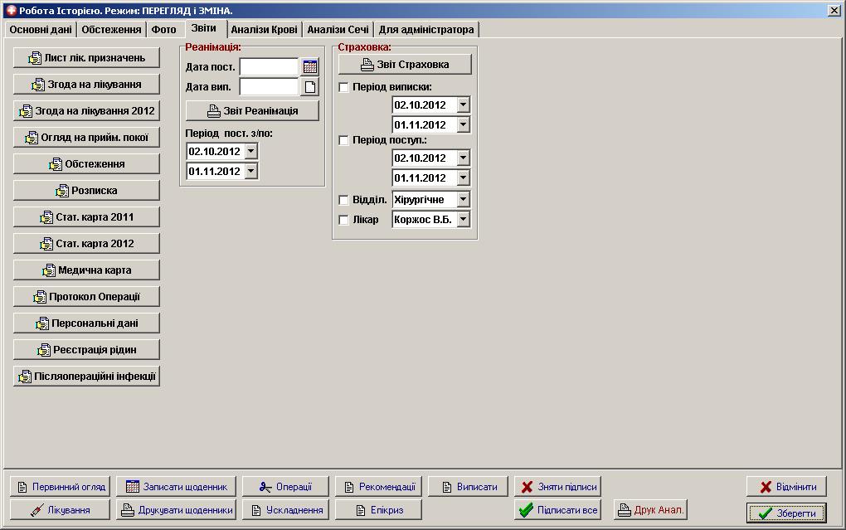This screenshot has height=530, width=846.
Task: Click Відмінити cancel button
Action: [786, 487]
